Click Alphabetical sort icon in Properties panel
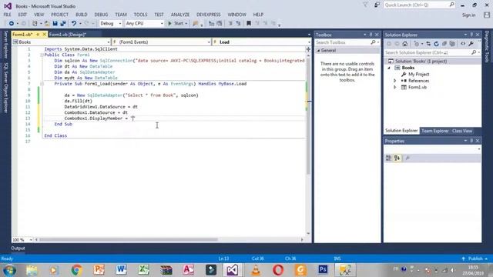 click(397, 159)
